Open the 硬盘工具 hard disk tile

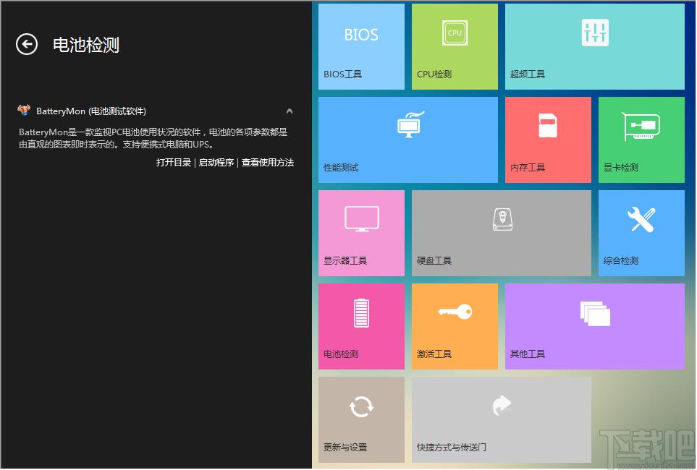[x=501, y=233]
